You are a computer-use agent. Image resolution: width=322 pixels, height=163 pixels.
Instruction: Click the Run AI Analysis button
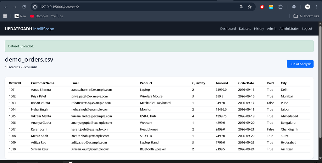click(300, 64)
